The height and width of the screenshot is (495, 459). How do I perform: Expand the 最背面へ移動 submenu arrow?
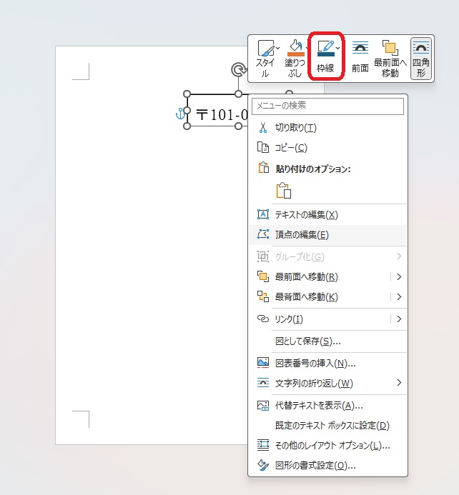point(399,297)
